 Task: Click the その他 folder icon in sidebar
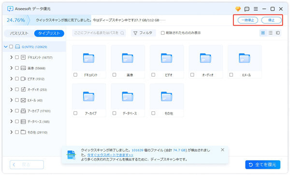click(23, 132)
